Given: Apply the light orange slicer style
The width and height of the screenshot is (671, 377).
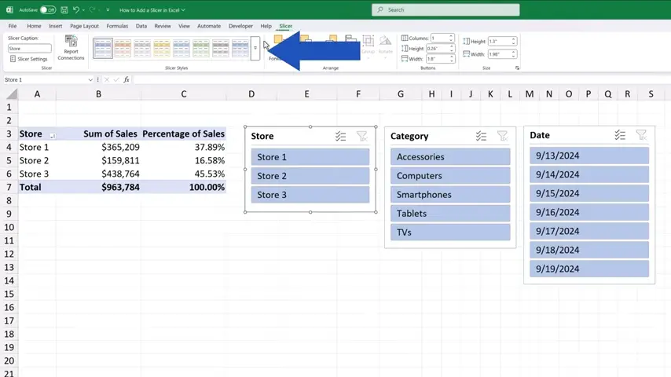Looking at the screenshot, I should point(123,48).
